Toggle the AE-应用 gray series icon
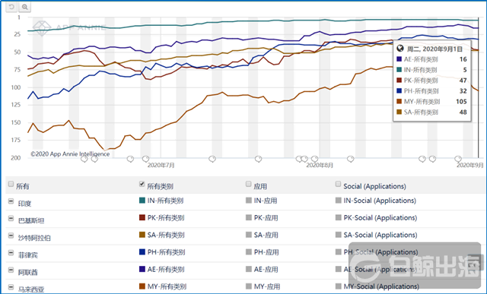The width and height of the screenshot is (487, 294). click(x=249, y=269)
